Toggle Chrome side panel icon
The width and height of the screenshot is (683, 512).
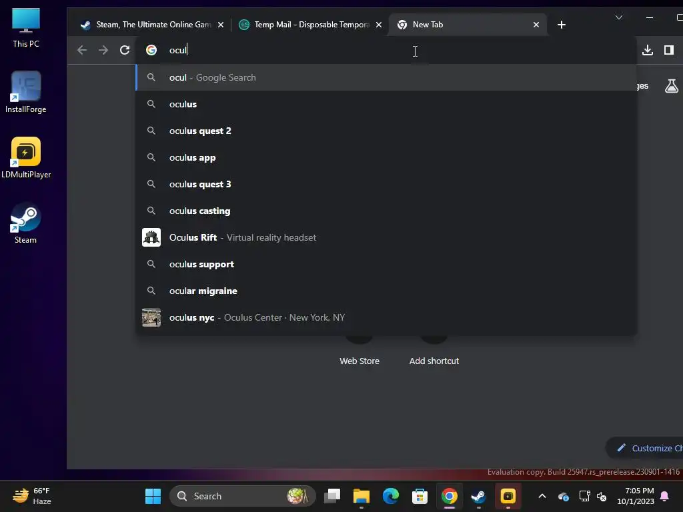669,50
